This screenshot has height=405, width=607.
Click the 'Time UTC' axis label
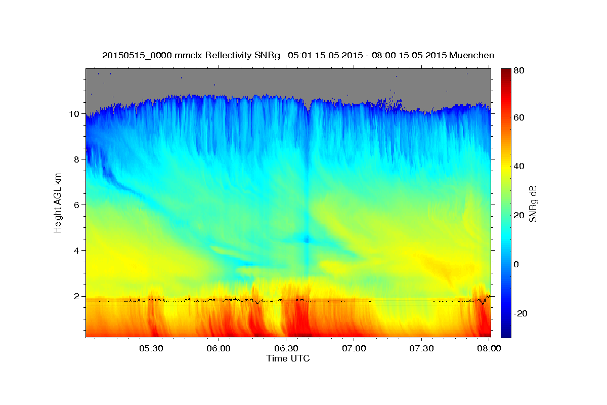point(288,358)
